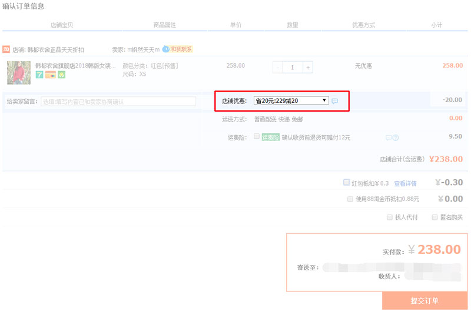Click the question mark help icon for 运费险
The image size is (471, 312).
tap(396, 138)
